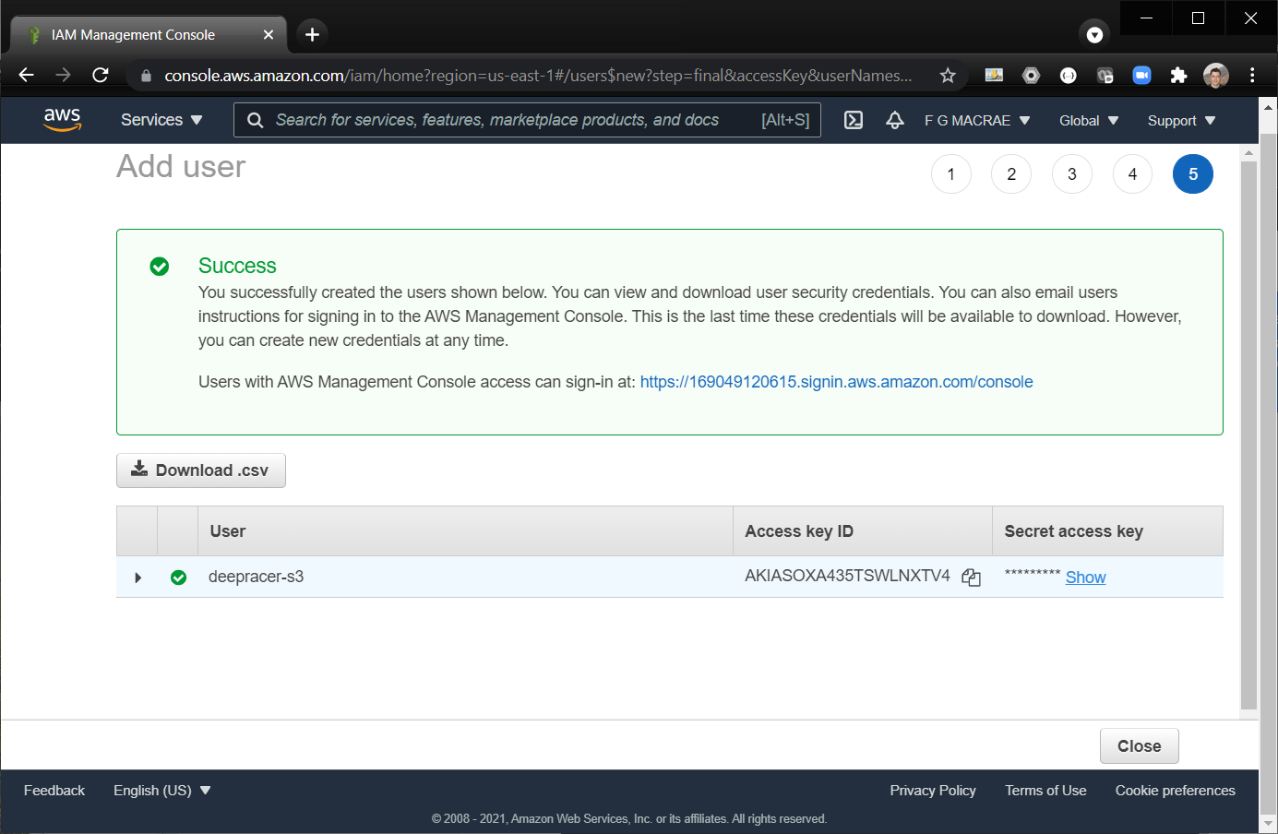Screen dimensions: 1278x834
Task: Click the Add user page title
Action: click(181, 167)
